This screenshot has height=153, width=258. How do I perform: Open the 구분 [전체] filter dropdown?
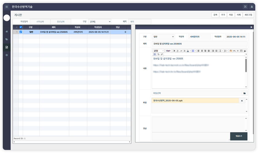[x=100, y=22]
